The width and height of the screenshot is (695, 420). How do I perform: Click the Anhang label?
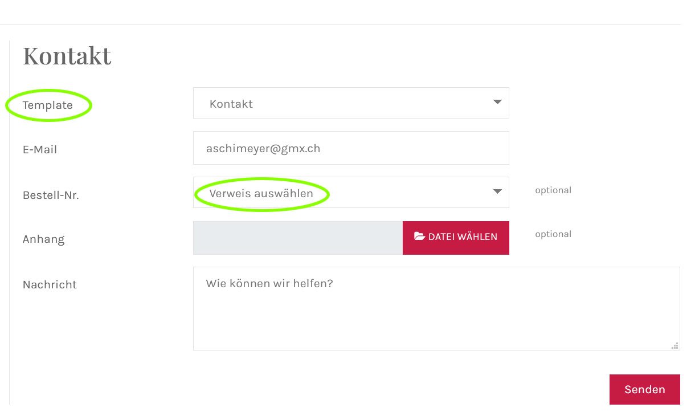coord(44,239)
